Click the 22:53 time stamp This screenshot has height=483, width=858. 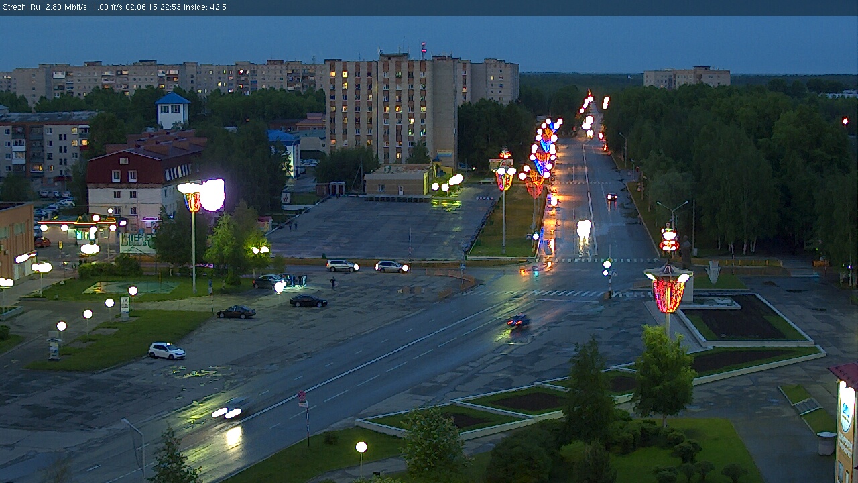[x=170, y=7]
